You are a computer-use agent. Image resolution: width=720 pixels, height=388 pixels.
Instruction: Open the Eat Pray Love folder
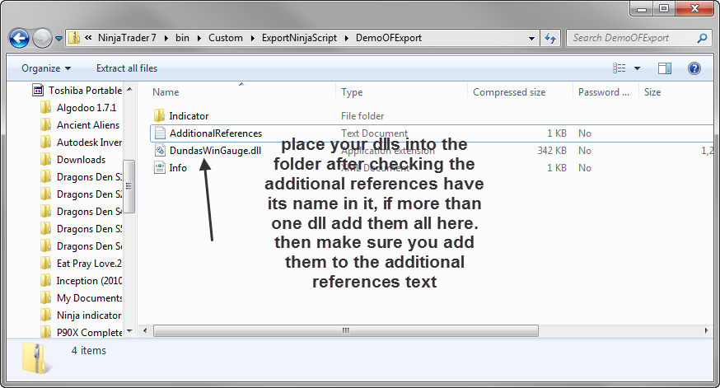tap(89, 263)
